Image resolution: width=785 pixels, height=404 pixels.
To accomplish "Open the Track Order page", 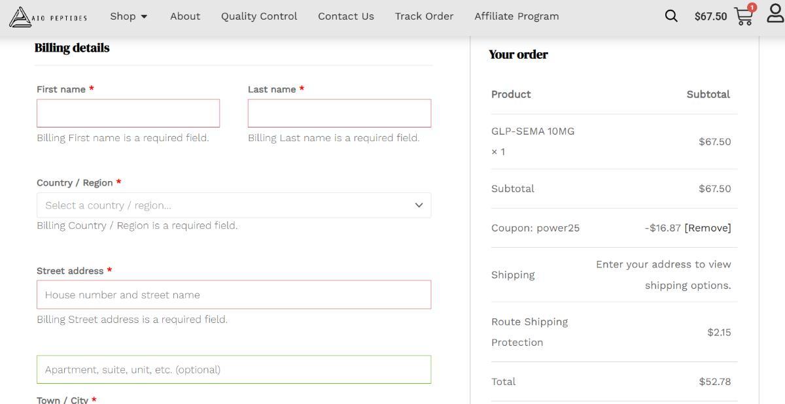I will click(x=424, y=16).
